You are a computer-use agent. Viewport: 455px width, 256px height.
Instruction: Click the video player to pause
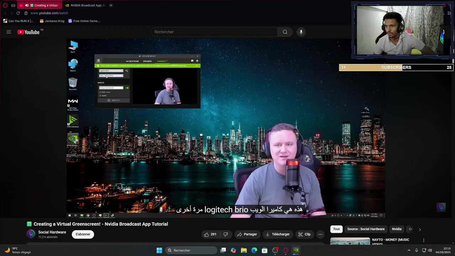226,128
